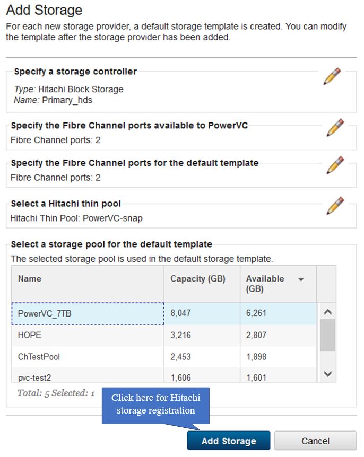Click scrollbar down arrow in pool table
Image resolution: width=364 pixels, height=457 pixels.
[x=328, y=374]
